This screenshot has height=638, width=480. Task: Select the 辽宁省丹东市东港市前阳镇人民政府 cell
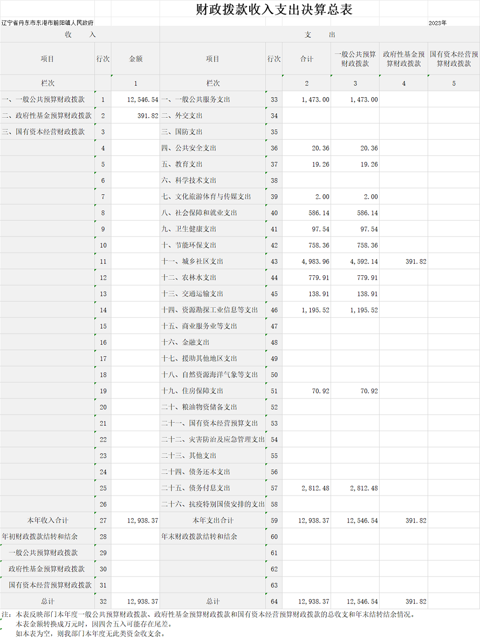pos(47,23)
